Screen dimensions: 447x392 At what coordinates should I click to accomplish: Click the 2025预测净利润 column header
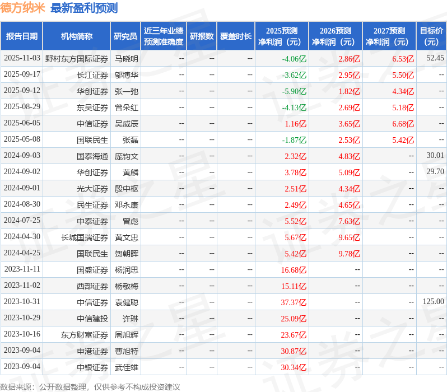click(x=282, y=36)
